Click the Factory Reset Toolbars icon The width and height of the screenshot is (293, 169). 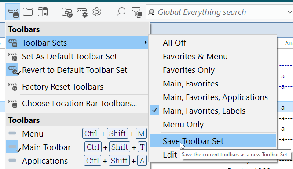click(13, 87)
